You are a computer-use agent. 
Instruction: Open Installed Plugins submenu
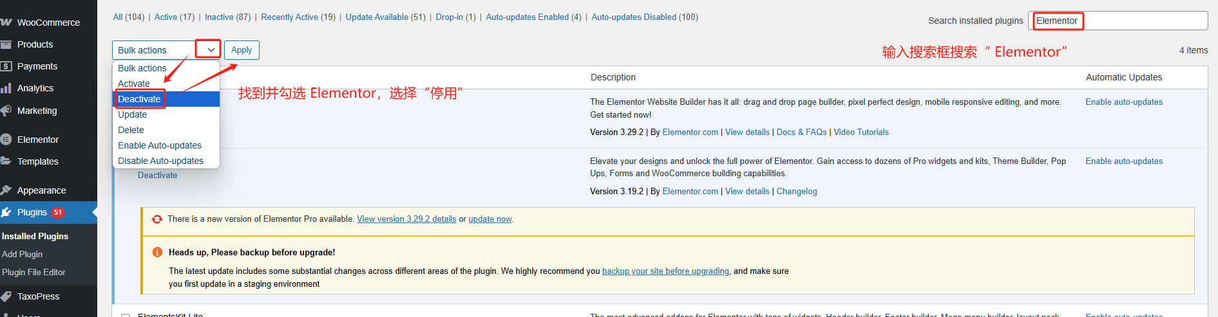click(35, 236)
